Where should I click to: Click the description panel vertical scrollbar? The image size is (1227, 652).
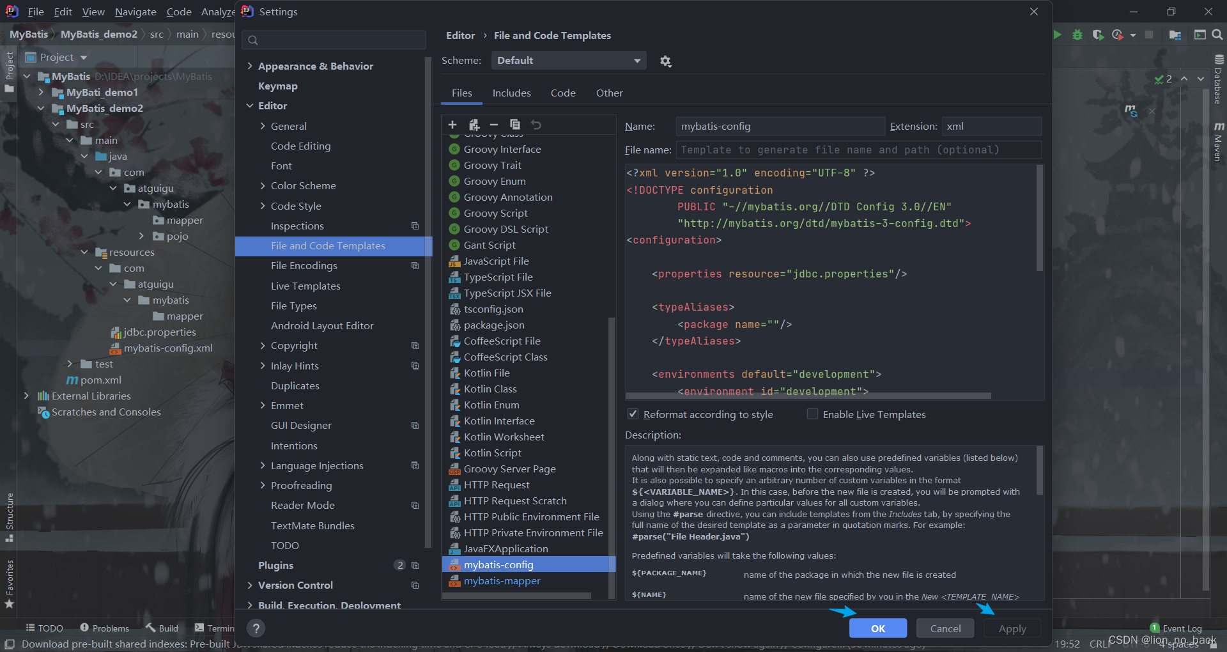[x=1040, y=471]
